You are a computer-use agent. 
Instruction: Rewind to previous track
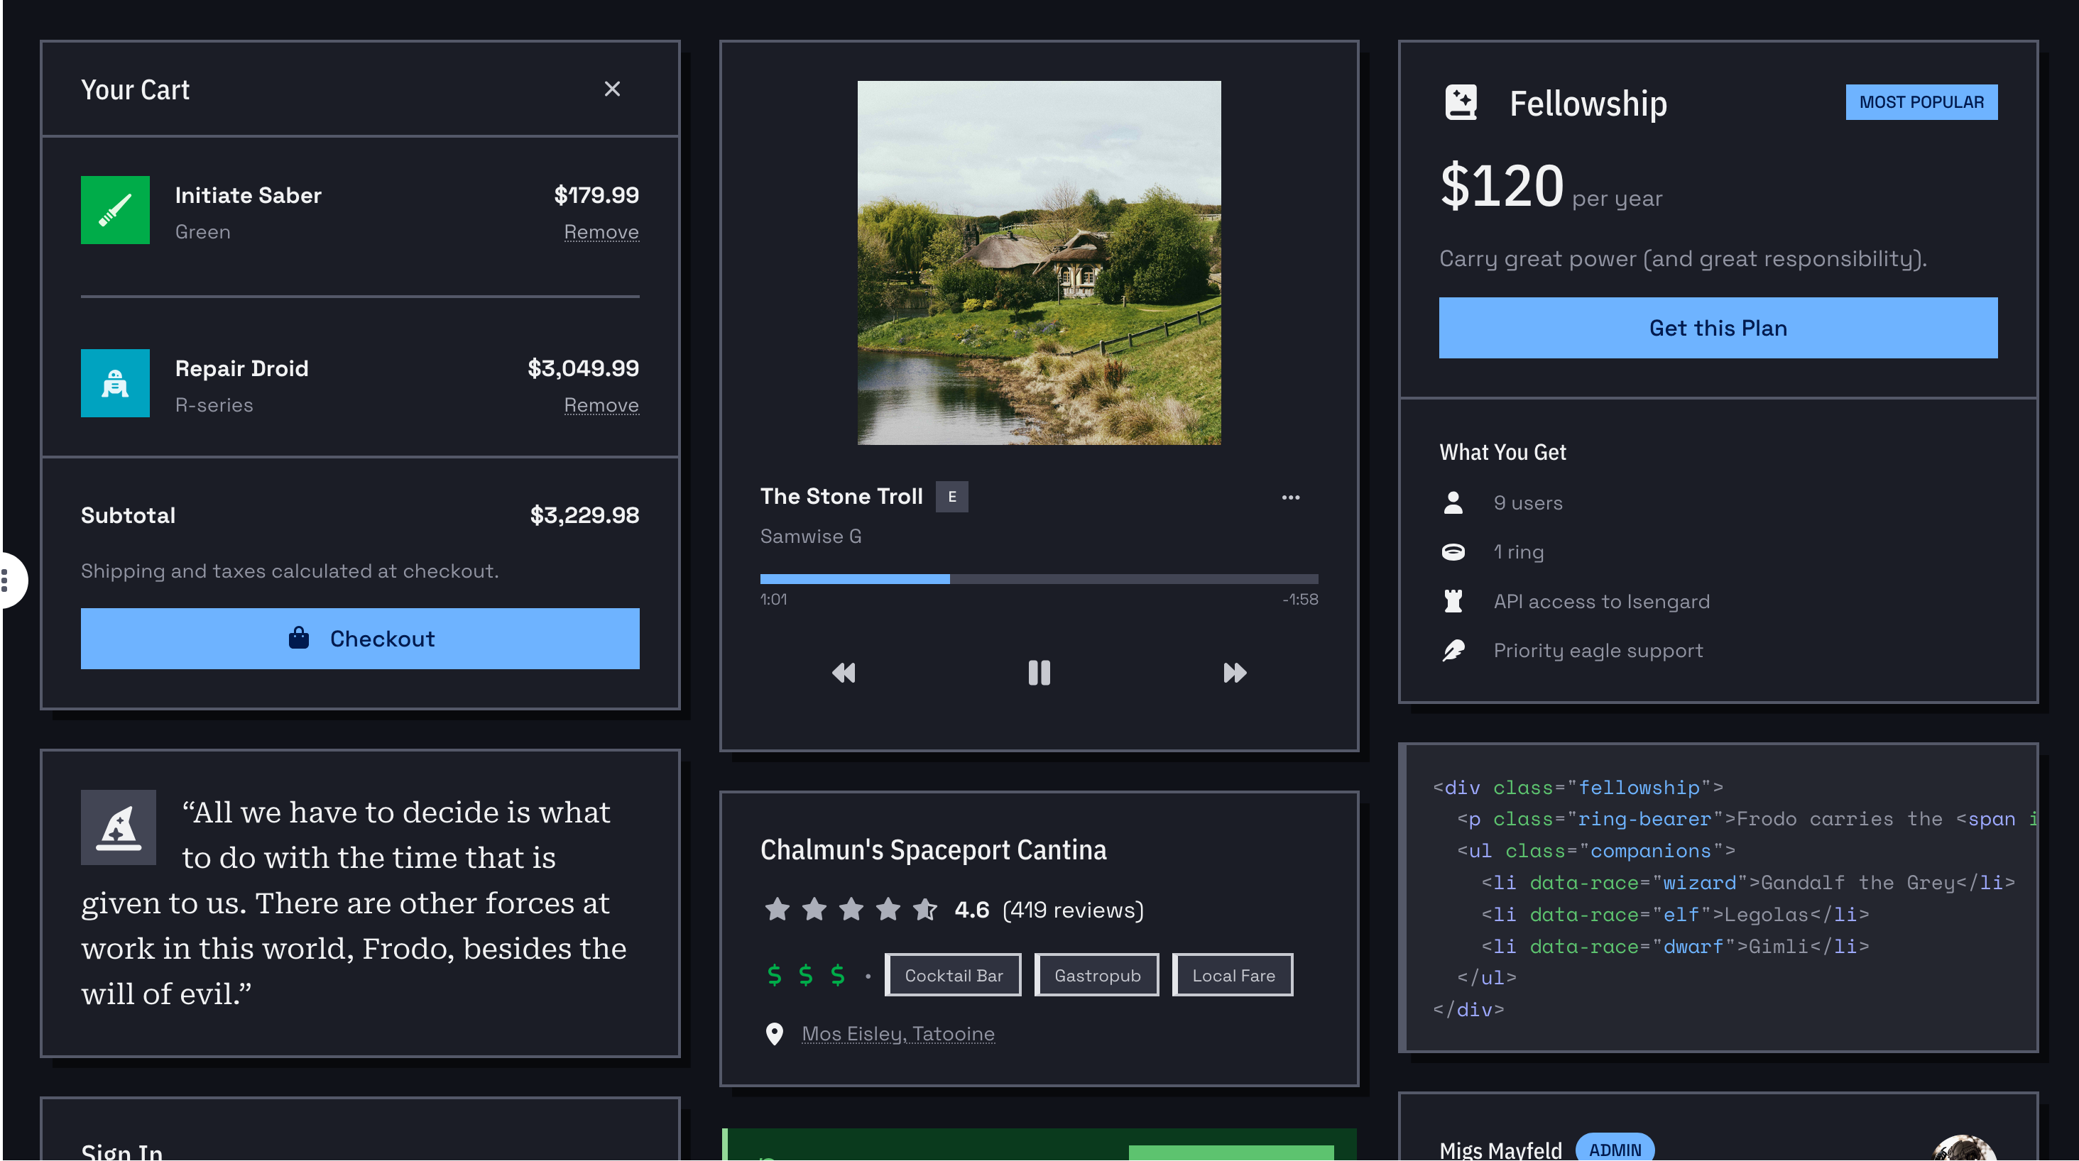(844, 672)
